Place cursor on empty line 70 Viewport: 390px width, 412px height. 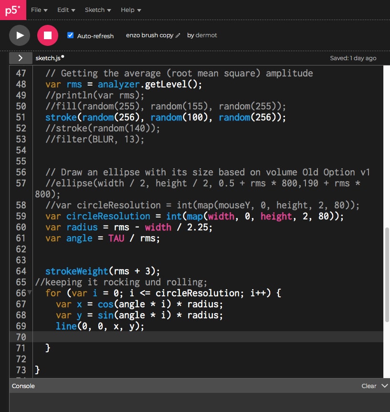coord(191,337)
